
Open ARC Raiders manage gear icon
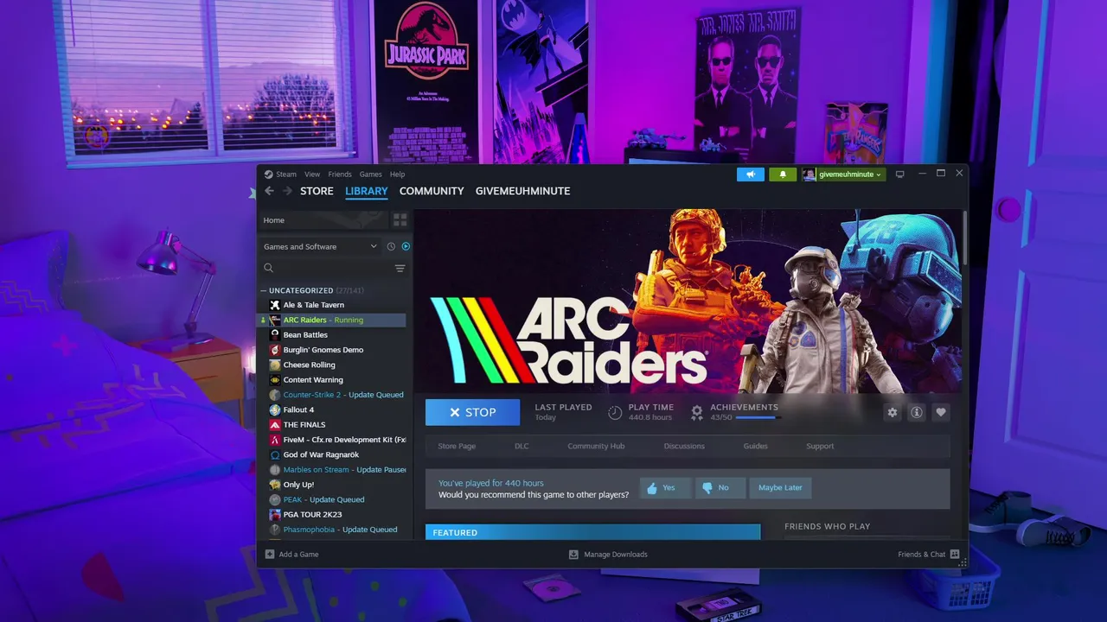click(x=893, y=412)
